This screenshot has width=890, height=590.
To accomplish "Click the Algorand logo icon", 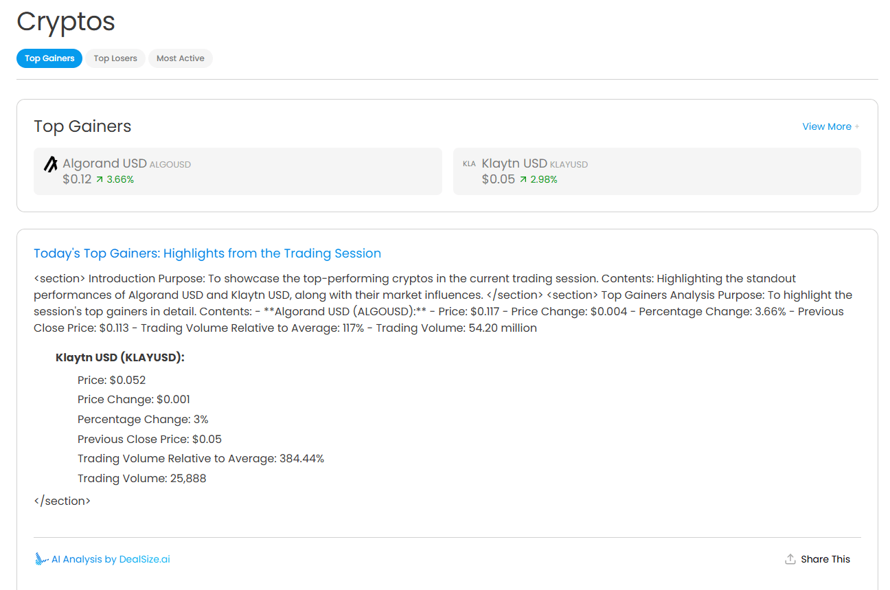I will point(51,164).
